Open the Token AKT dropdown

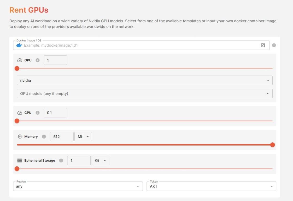coord(211,186)
